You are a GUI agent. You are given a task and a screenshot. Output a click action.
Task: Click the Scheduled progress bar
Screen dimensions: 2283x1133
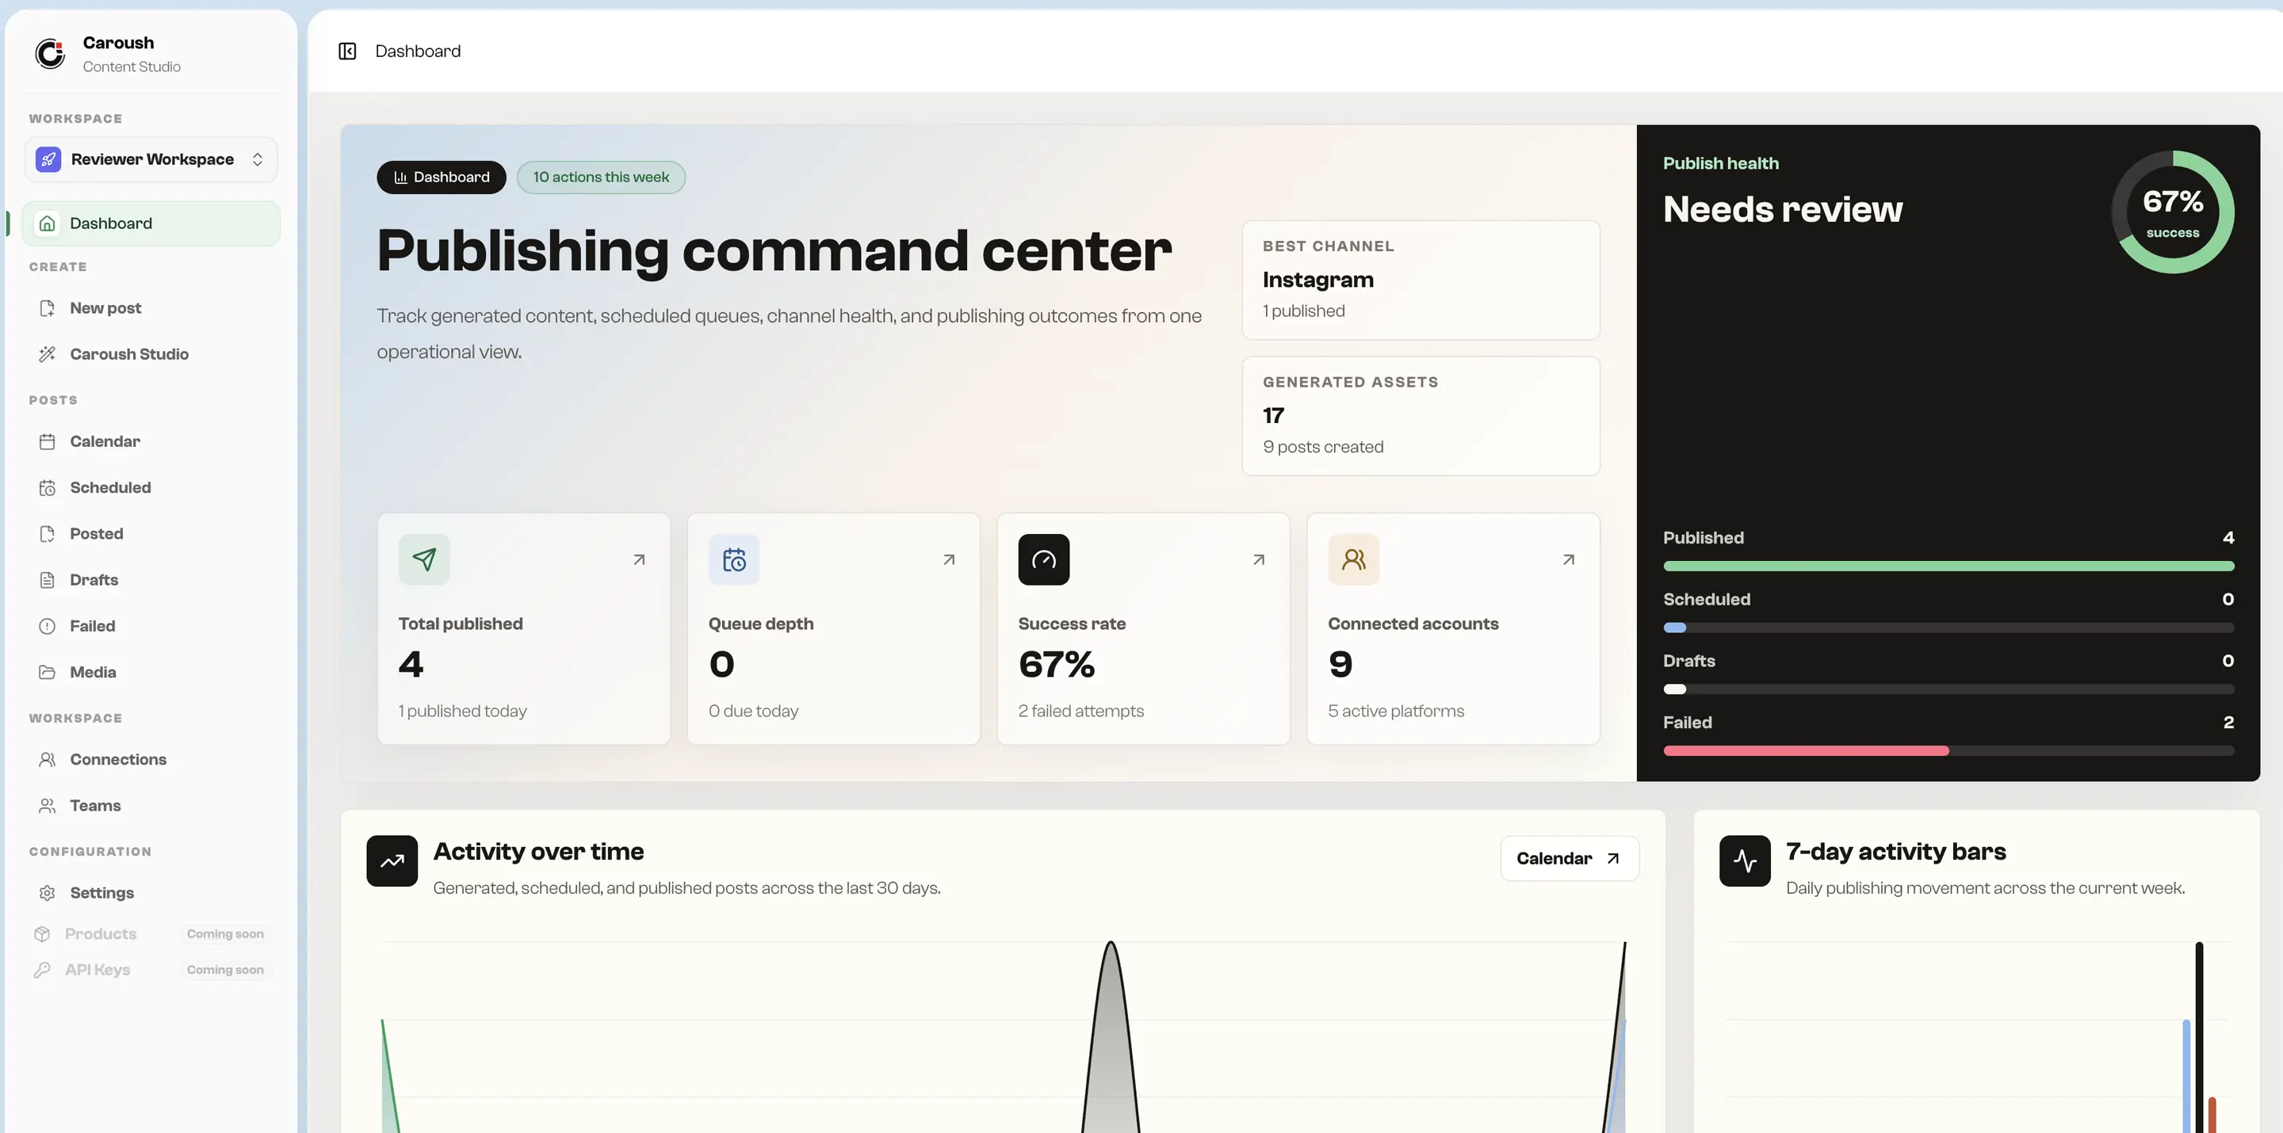(x=1948, y=628)
